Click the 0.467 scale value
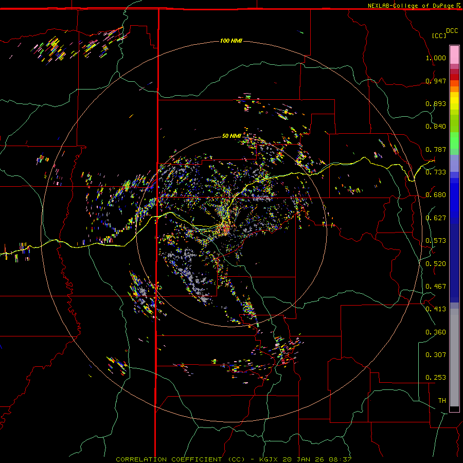 tap(436, 287)
